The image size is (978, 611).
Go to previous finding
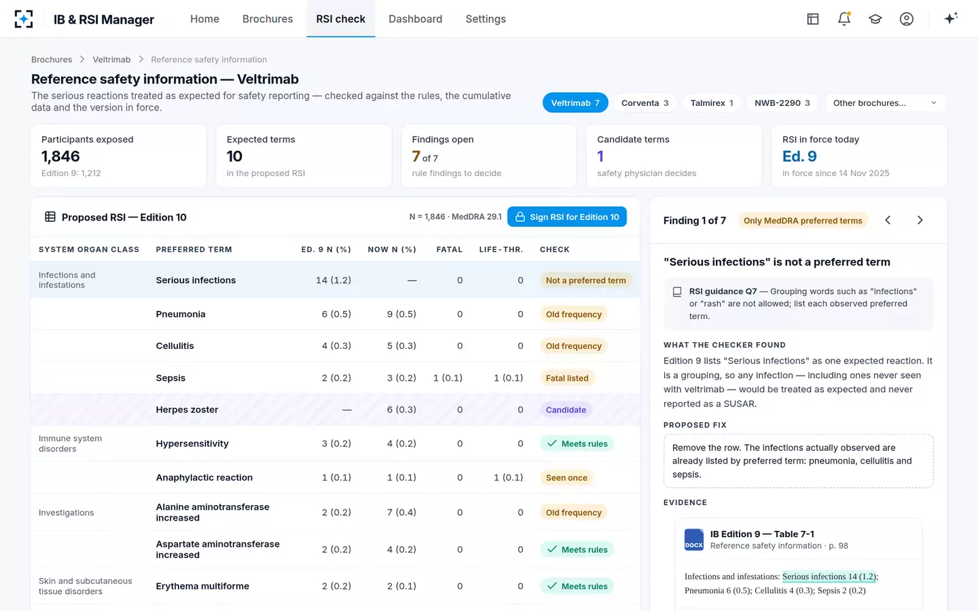pos(888,220)
